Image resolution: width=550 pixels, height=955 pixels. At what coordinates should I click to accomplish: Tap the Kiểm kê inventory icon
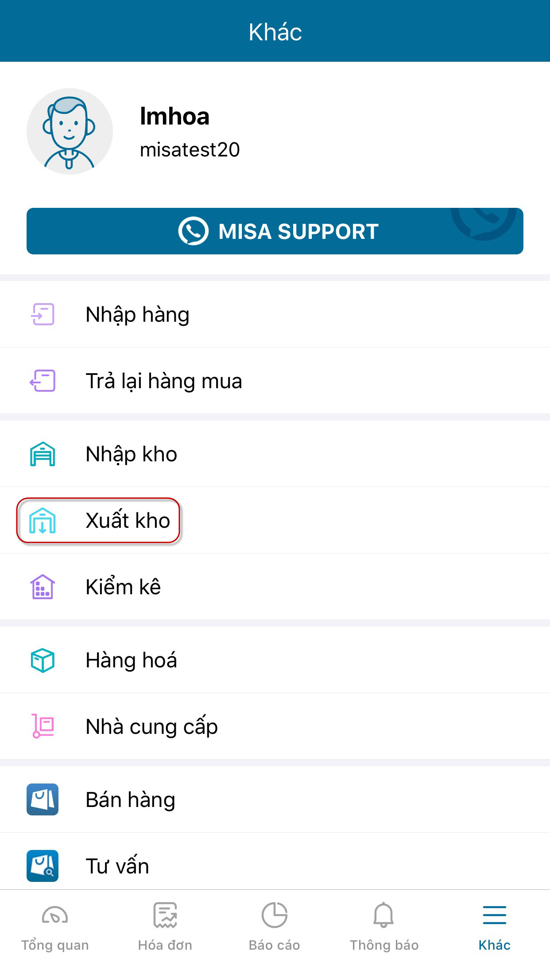pyautogui.click(x=43, y=587)
